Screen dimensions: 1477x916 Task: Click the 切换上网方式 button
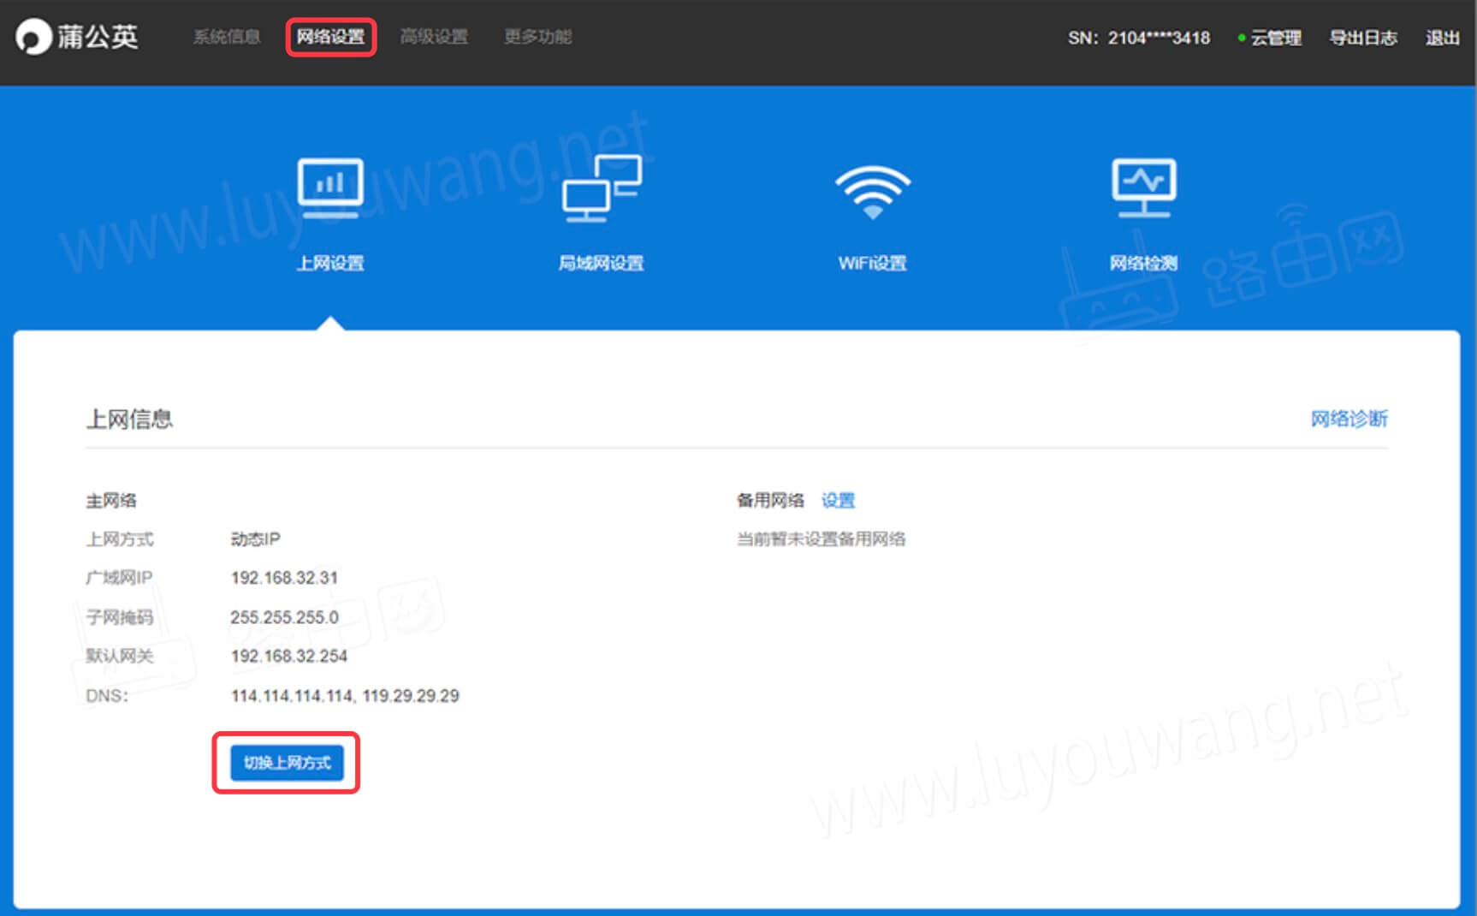point(286,763)
